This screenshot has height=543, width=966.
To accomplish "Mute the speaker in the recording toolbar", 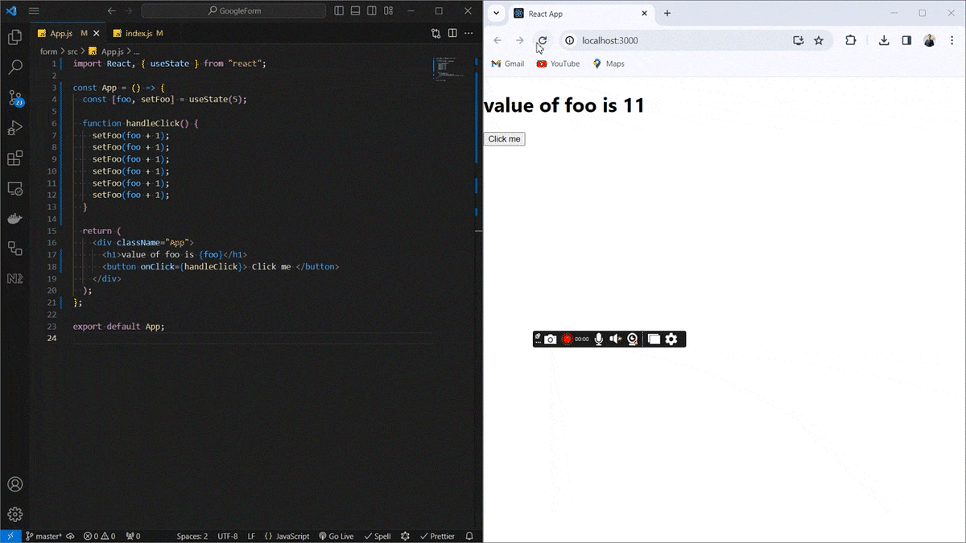I will click(x=616, y=339).
